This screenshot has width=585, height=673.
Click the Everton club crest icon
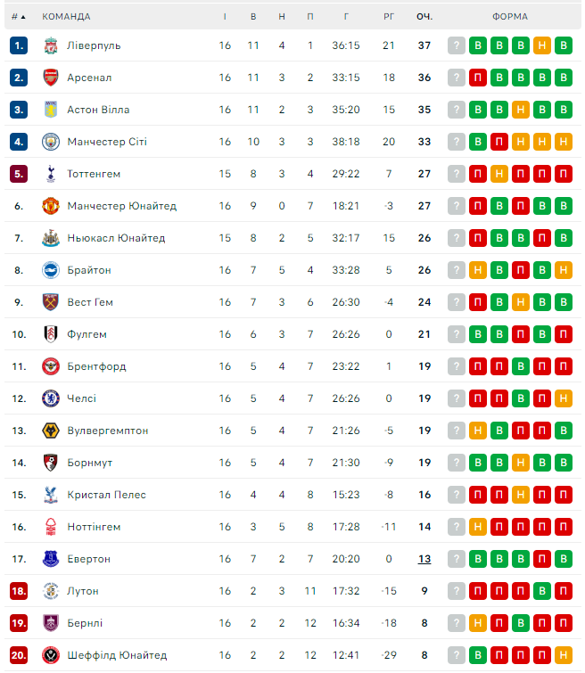click(x=50, y=559)
